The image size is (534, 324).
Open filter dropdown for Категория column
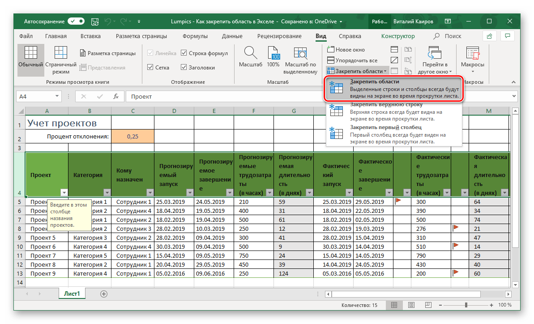pyautogui.click(x=107, y=192)
